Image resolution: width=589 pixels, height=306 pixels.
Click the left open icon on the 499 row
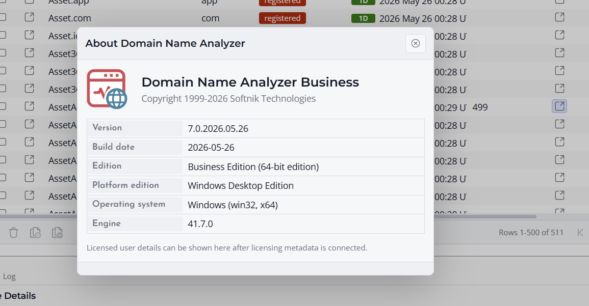tap(29, 106)
